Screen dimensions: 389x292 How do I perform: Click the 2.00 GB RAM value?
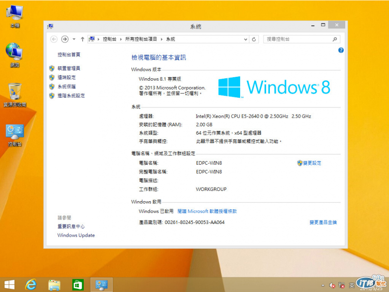click(x=204, y=125)
